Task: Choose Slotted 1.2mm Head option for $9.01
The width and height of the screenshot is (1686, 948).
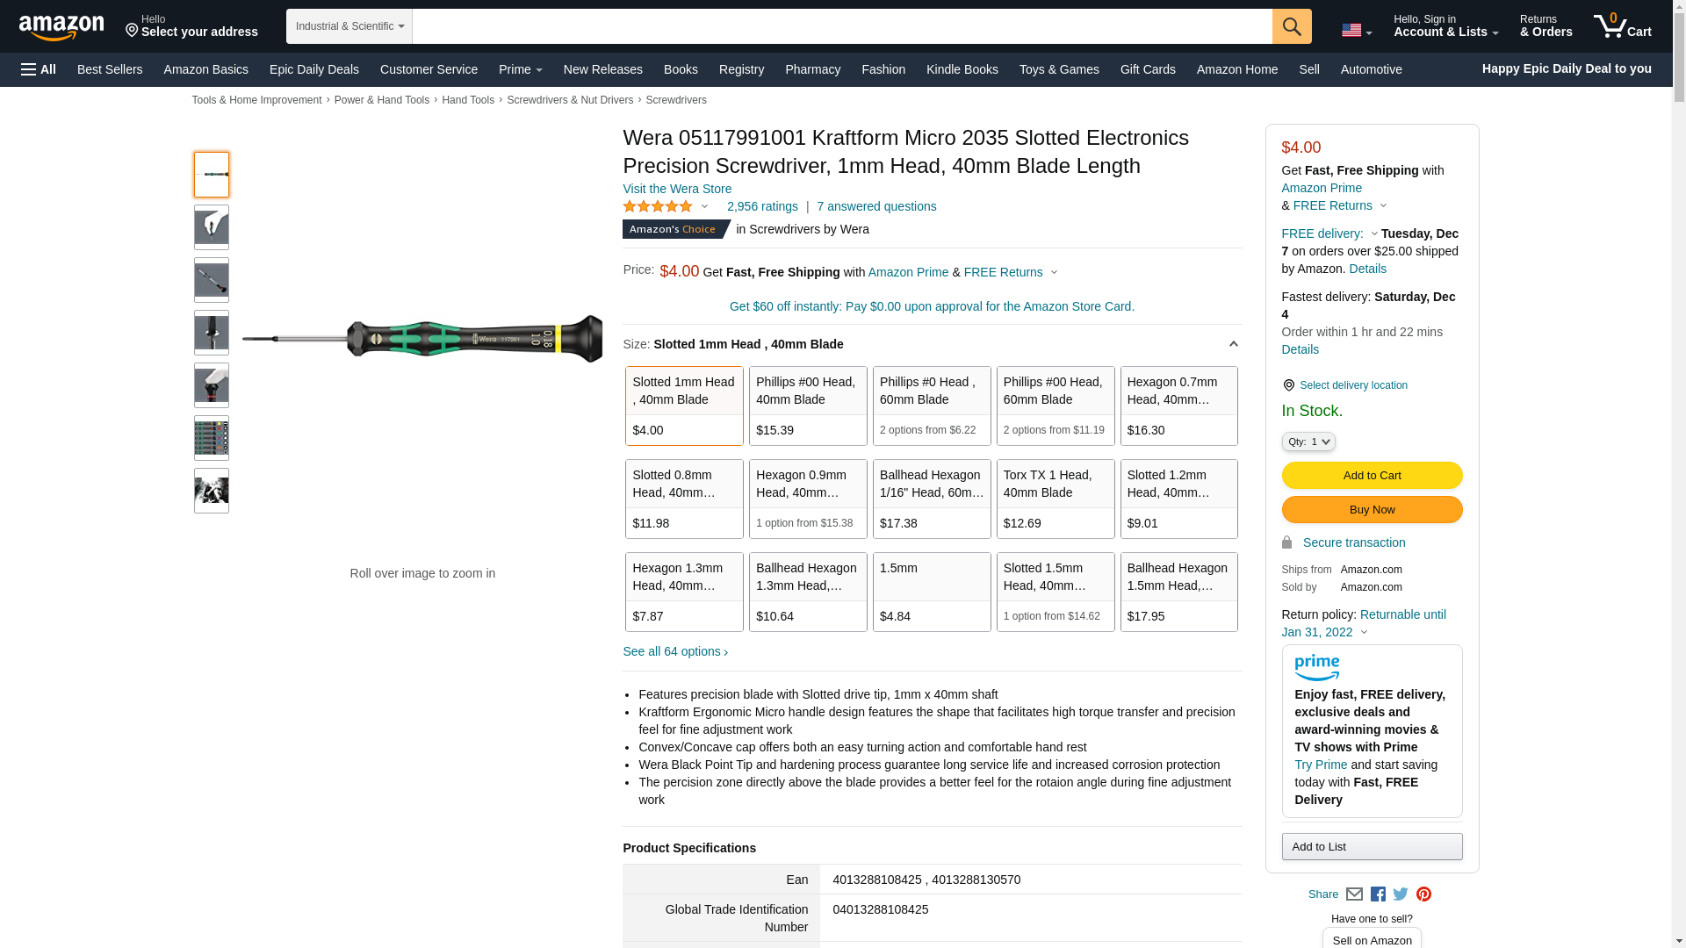Action: pos(1178,499)
